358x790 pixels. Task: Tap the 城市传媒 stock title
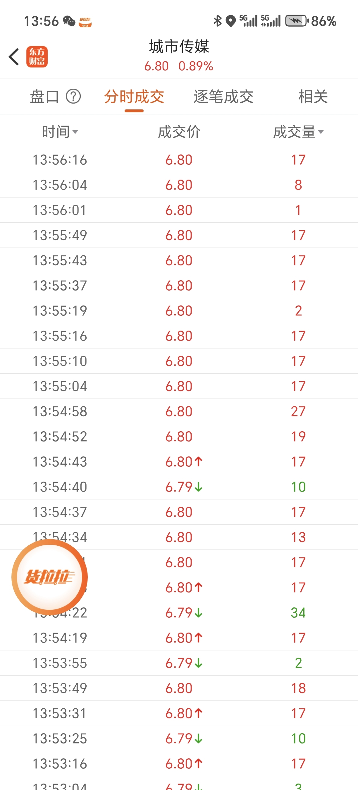click(x=179, y=47)
